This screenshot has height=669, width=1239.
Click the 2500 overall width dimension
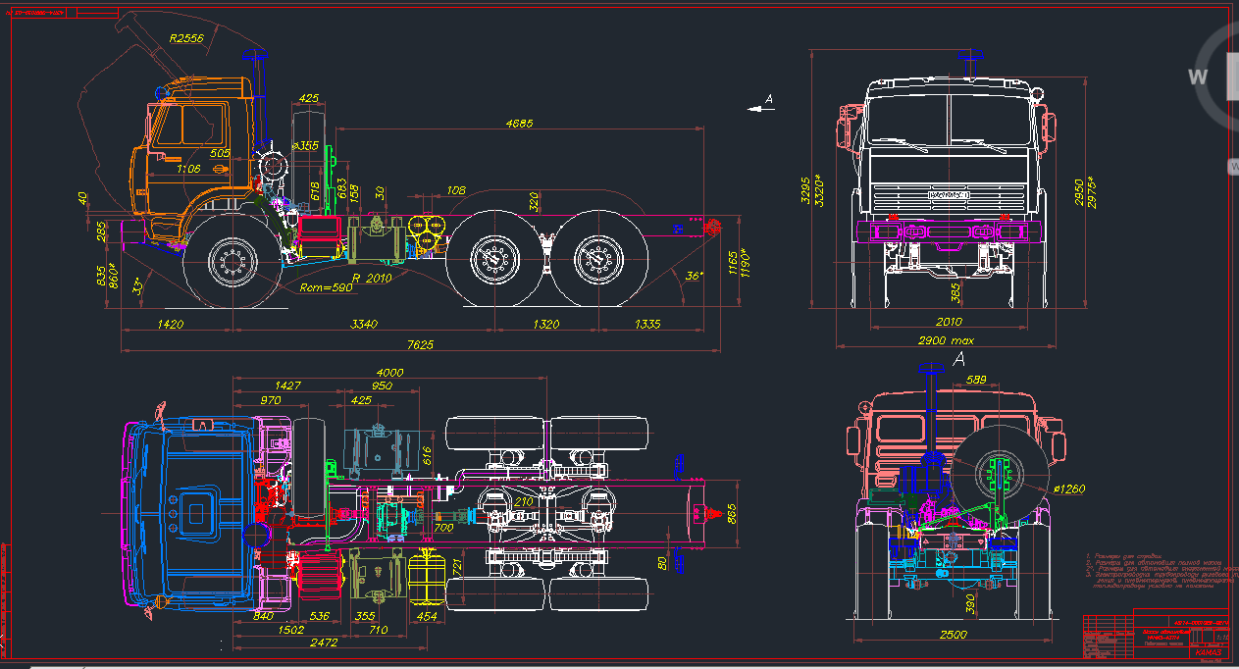(x=954, y=635)
